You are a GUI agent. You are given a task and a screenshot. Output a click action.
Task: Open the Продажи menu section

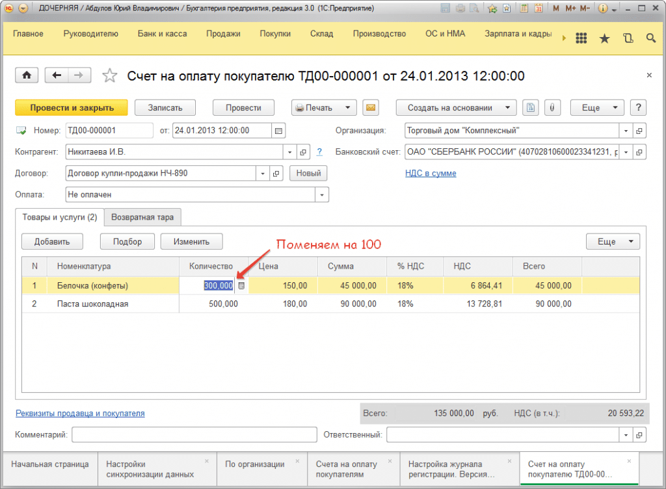tap(223, 34)
